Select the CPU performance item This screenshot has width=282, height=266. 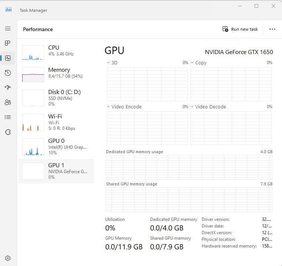(x=56, y=52)
